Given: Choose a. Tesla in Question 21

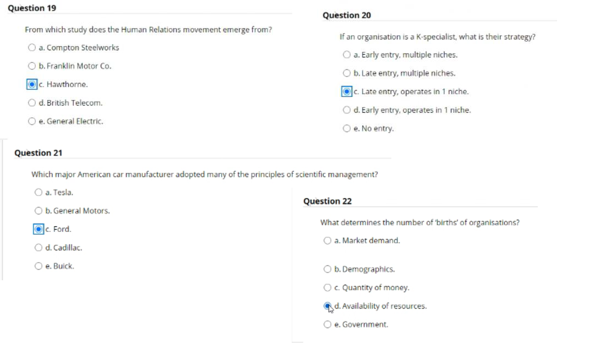Looking at the screenshot, I should (x=38, y=192).
